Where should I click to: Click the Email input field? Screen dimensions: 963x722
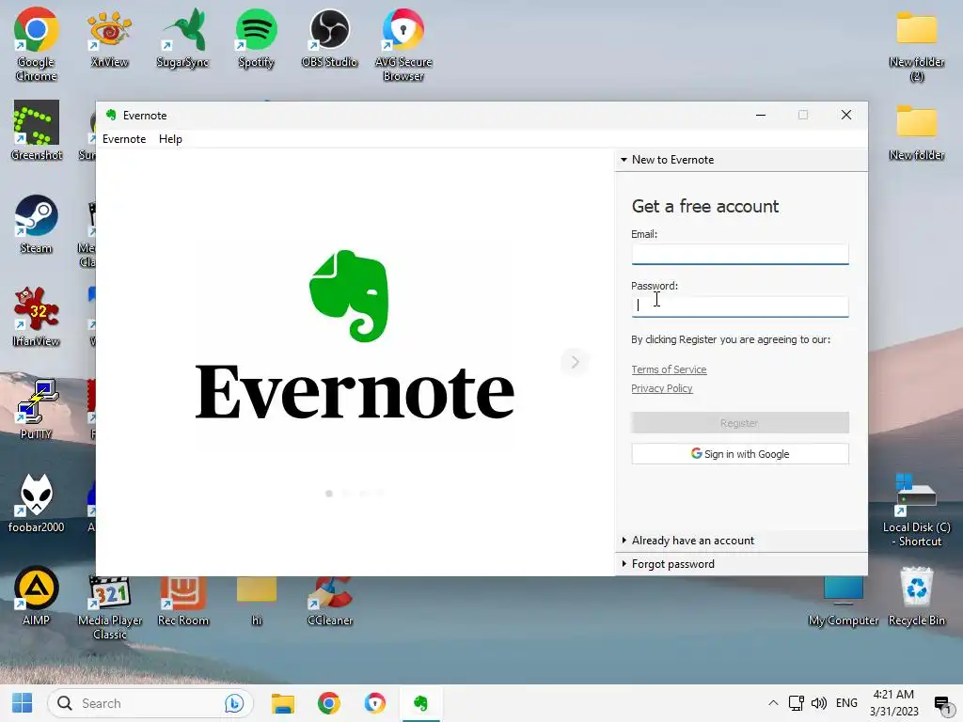740,254
